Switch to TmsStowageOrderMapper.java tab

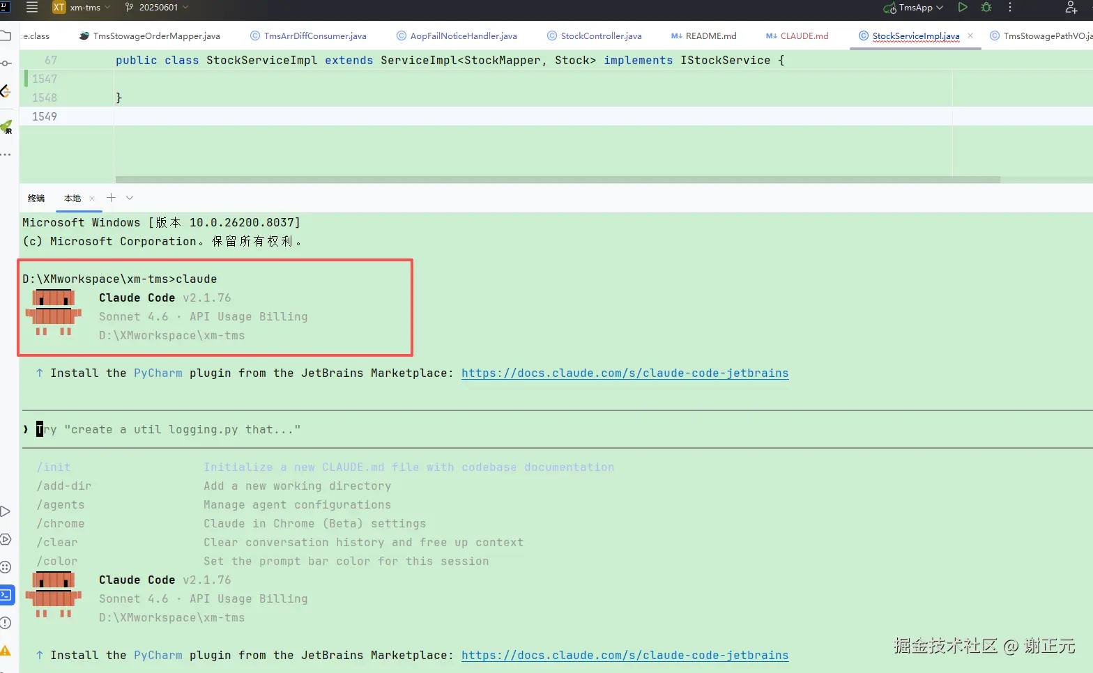pyautogui.click(x=150, y=36)
